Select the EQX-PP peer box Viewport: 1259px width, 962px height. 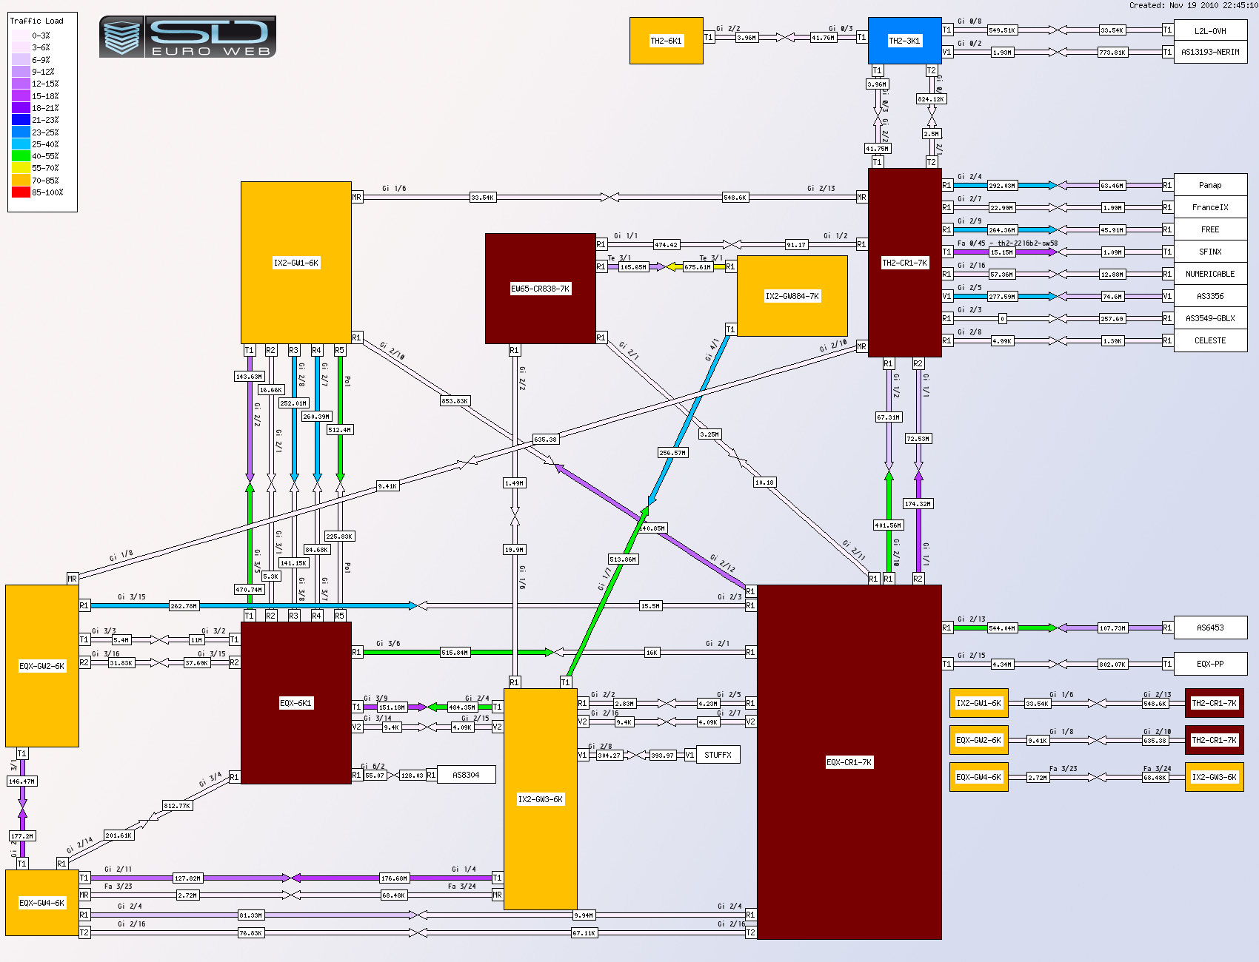[1210, 664]
